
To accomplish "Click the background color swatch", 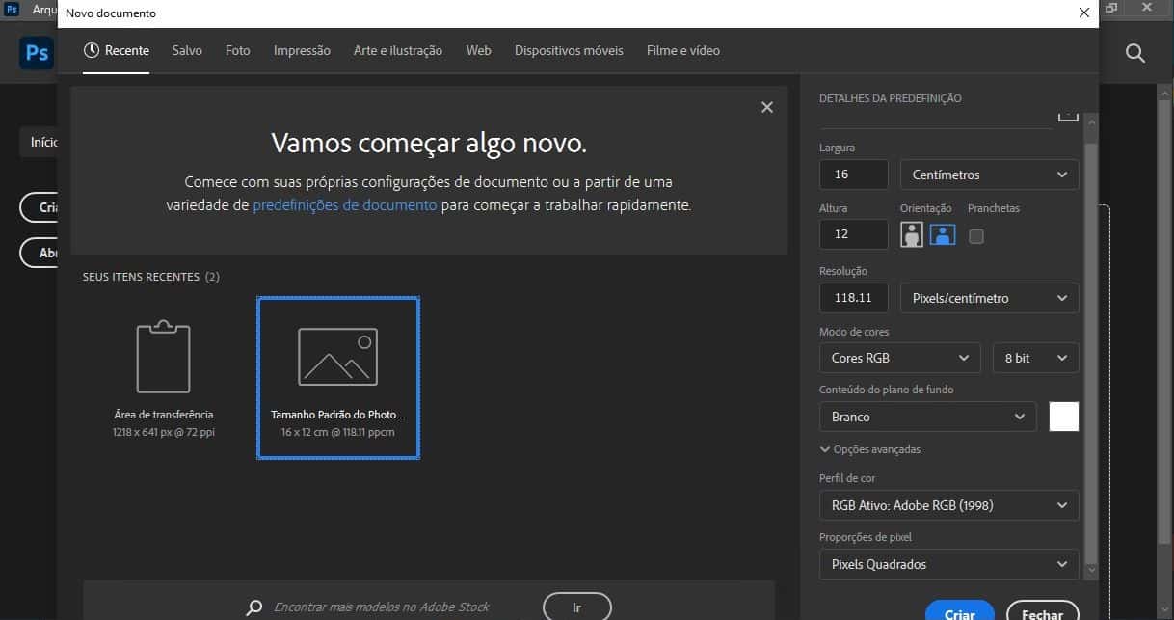I will [x=1064, y=417].
